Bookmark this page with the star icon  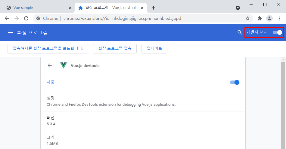click(x=247, y=18)
